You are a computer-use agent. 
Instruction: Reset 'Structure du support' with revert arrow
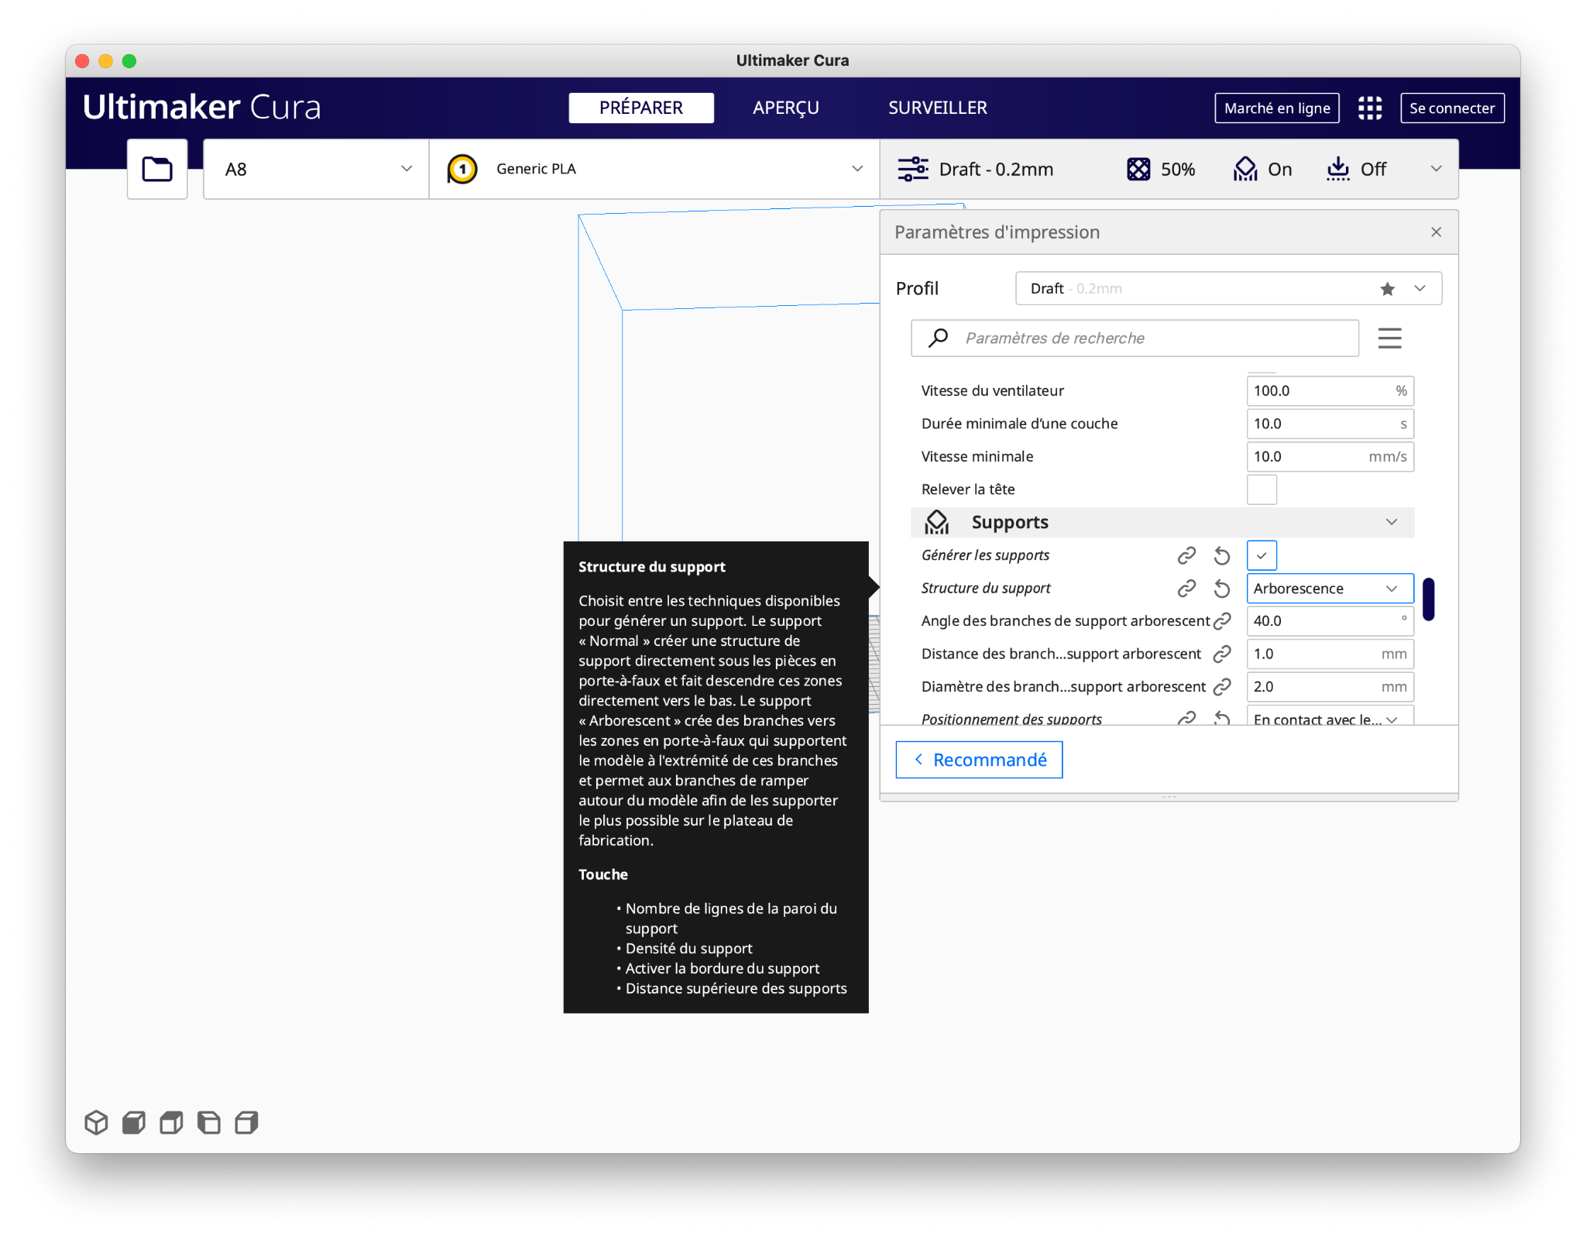[1222, 589]
